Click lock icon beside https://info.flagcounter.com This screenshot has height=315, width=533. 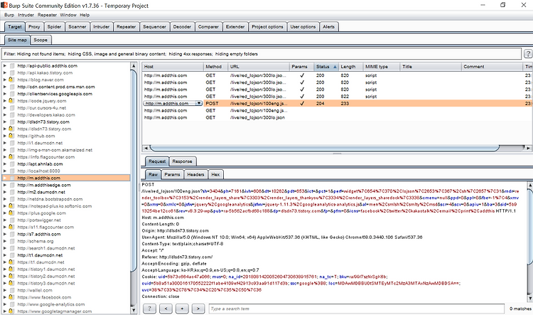coord(11,157)
